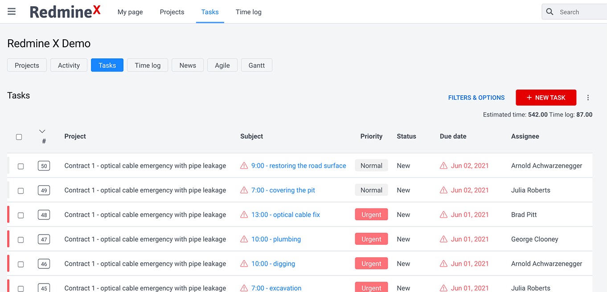Click the search magnifier icon
Viewport: 607px width, 292px height.
550,12
